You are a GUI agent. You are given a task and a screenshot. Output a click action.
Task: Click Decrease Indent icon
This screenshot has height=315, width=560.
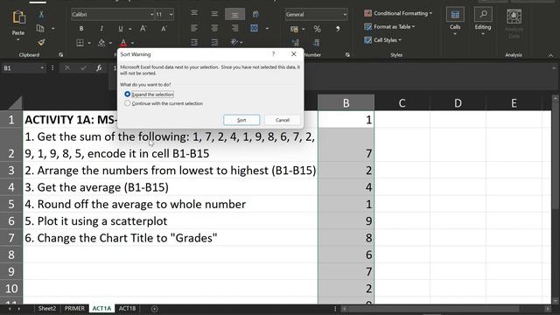click(x=194, y=43)
